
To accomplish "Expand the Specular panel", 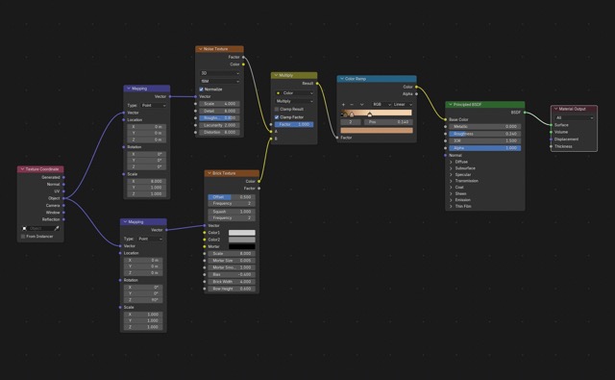I will click(x=451, y=175).
